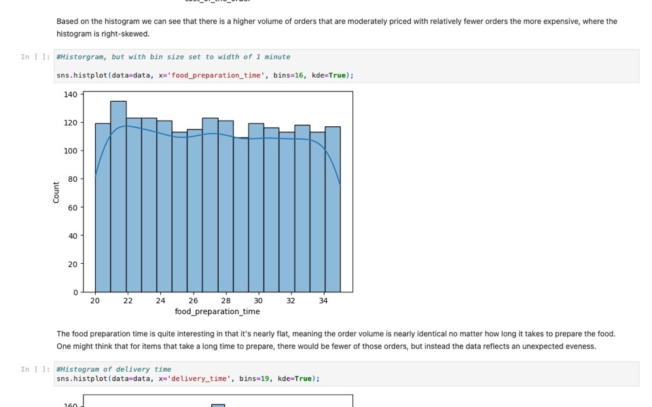Viewport: 652px width, 407px height.
Task: Click the x-axis tick label 20
Action: click(95, 301)
